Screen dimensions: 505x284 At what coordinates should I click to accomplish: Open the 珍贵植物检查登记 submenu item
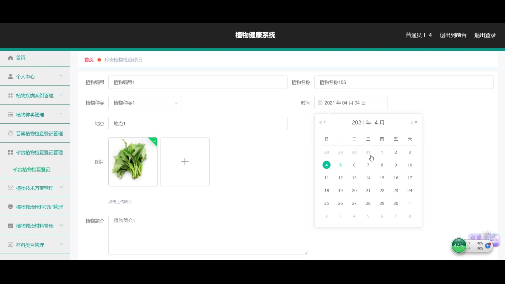tap(32, 170)
